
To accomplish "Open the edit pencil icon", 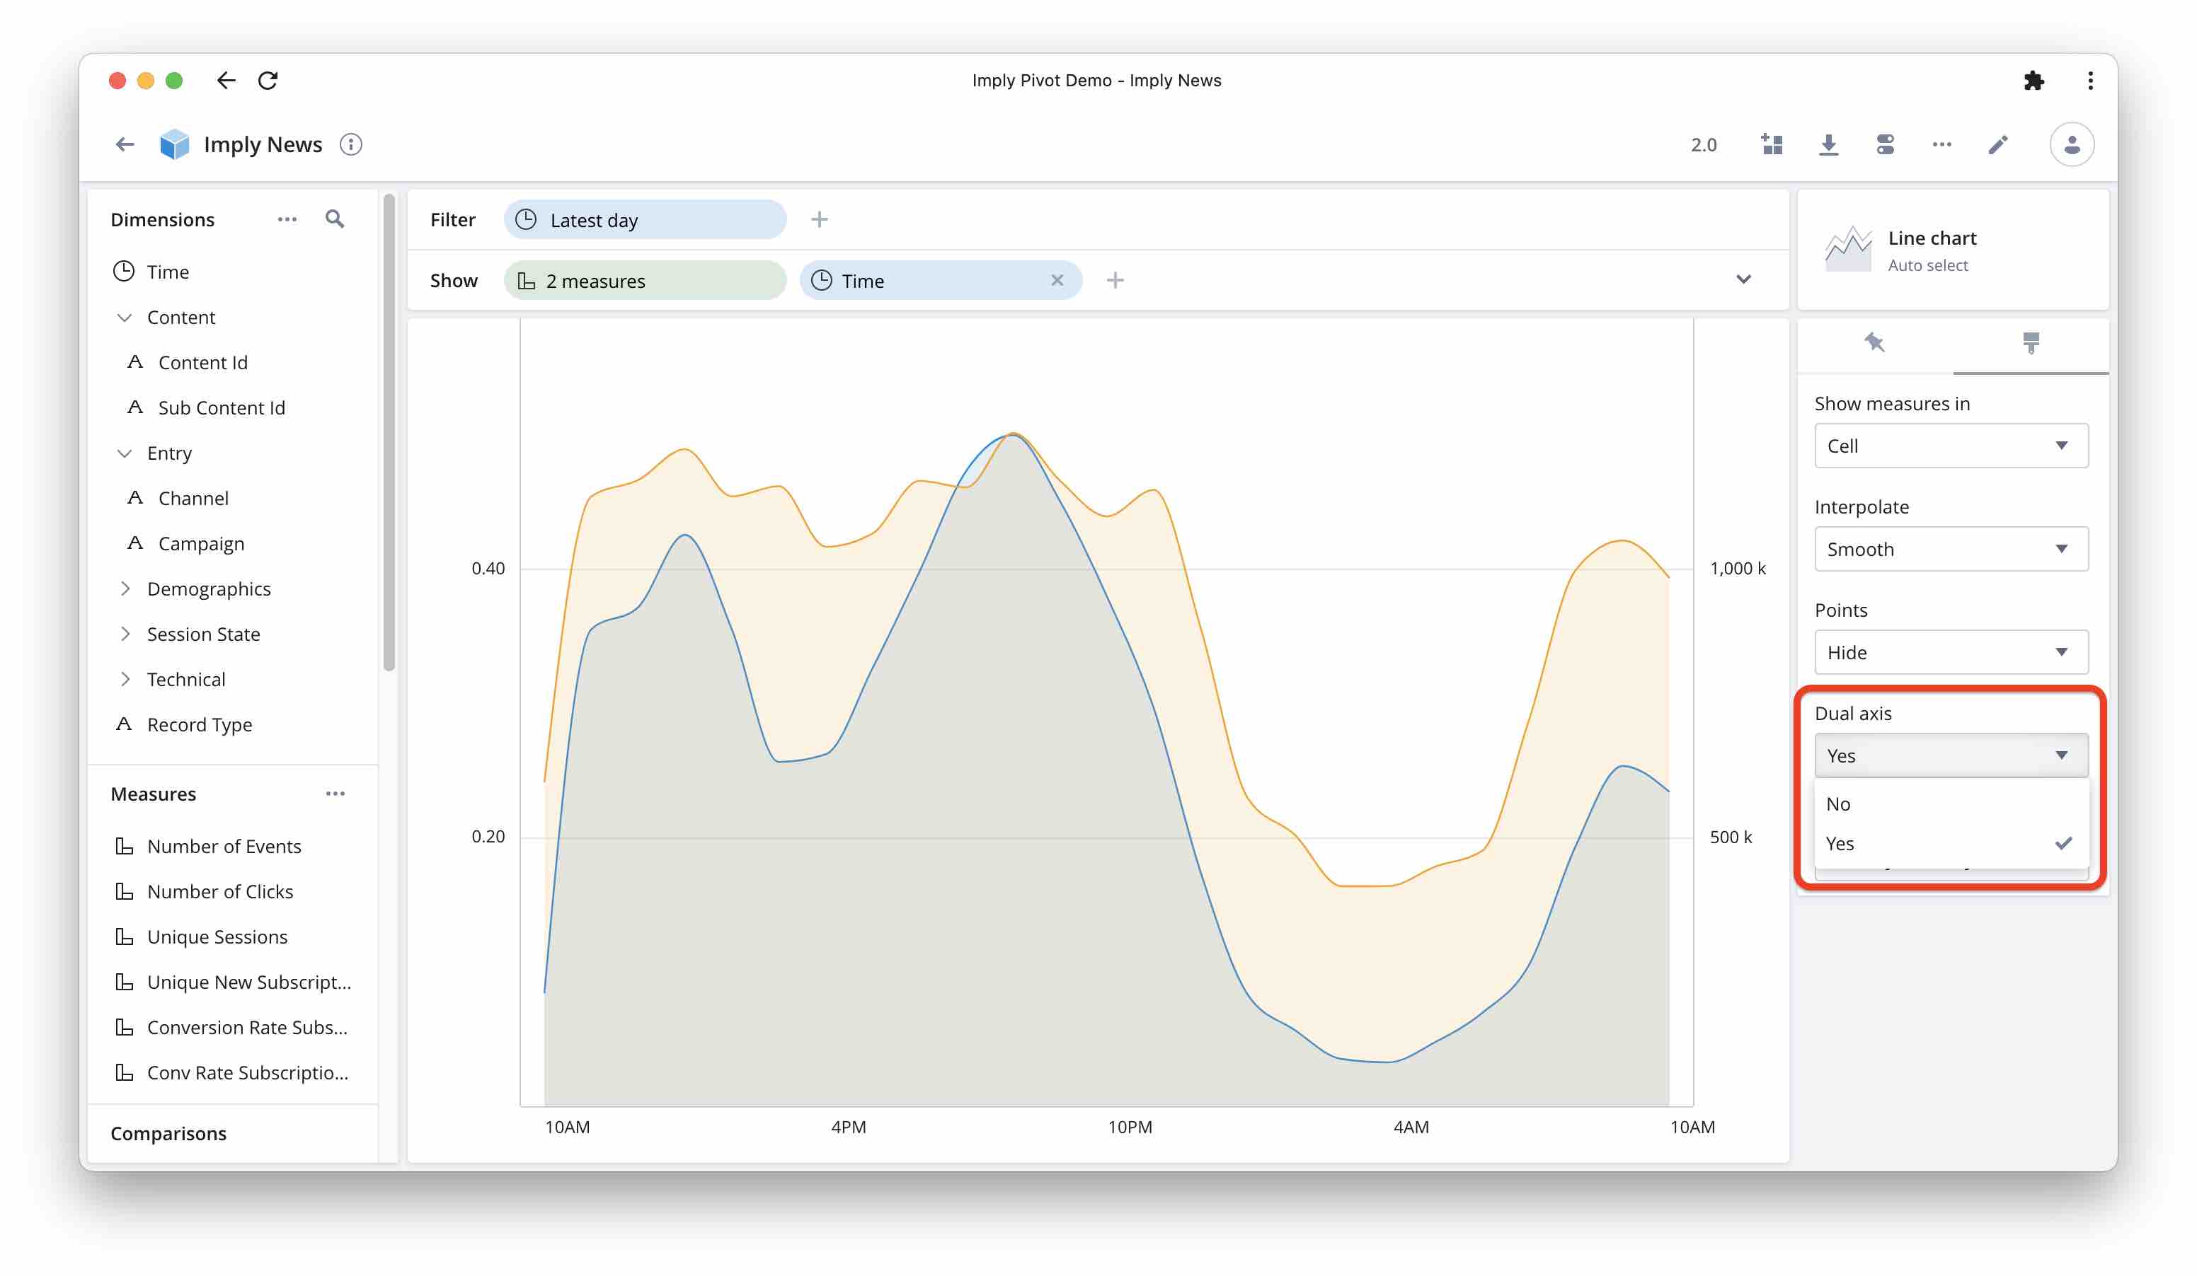I will 1997,144.
